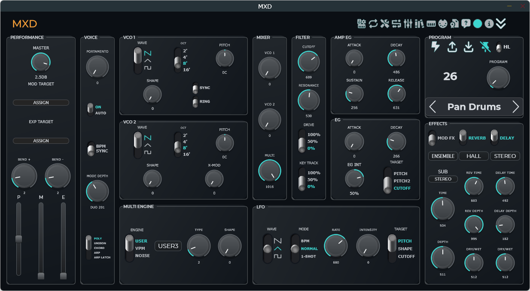The height and width of the screenshot is (291, 530).
Task: Expand the double chevron in top toolbar
Action: pos(501,24)
